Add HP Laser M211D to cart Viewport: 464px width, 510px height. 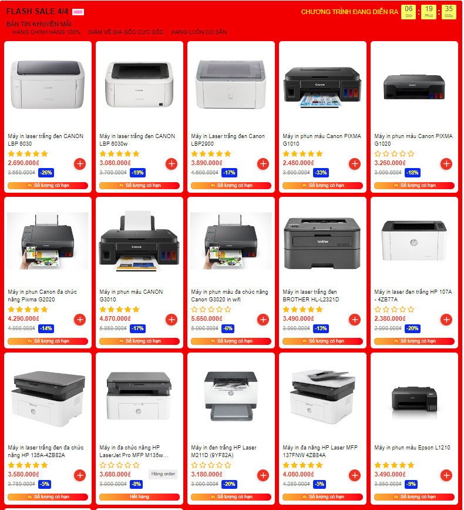263,475
